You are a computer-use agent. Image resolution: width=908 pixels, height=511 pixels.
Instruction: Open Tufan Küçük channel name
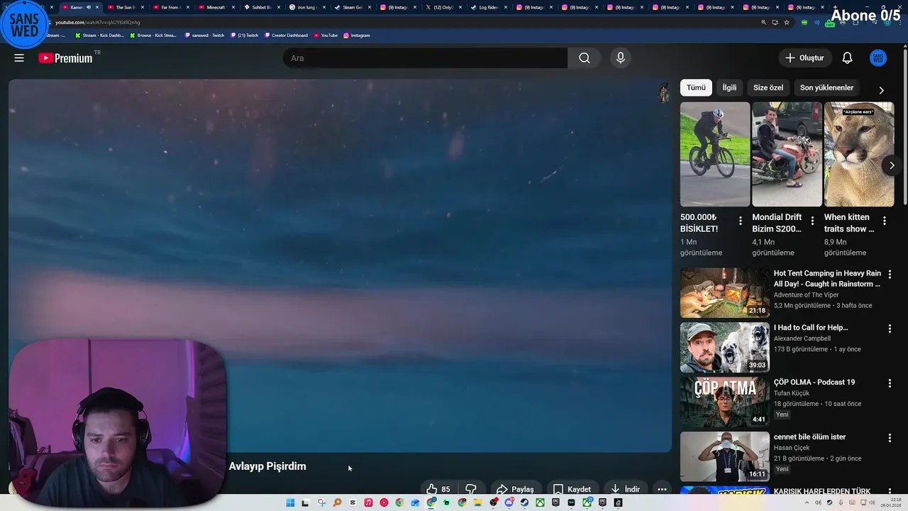792,393
